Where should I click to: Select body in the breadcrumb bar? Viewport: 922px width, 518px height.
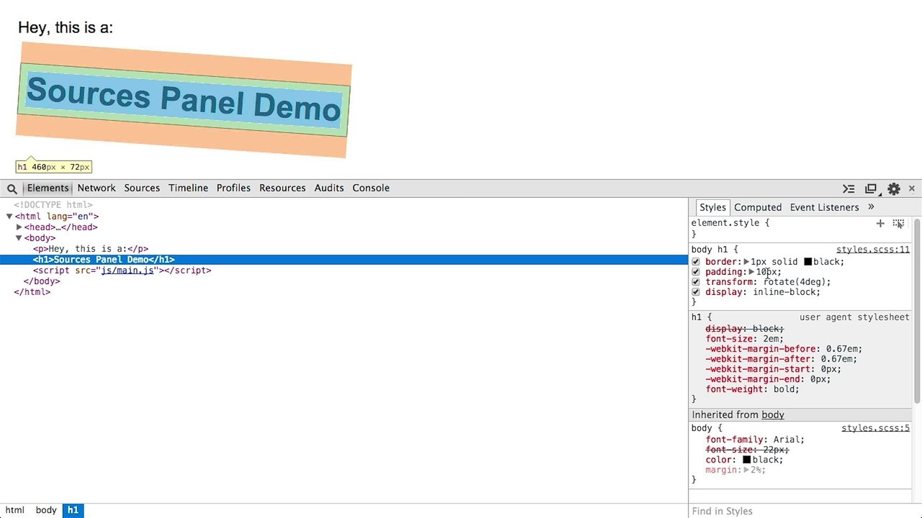point(46,510)
